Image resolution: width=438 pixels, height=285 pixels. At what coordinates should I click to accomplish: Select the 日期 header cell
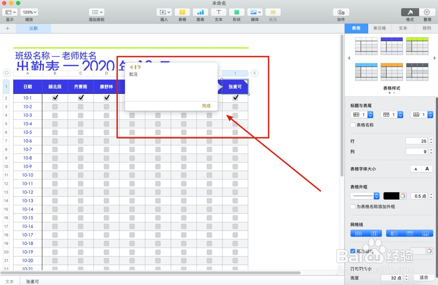point(28,87)
